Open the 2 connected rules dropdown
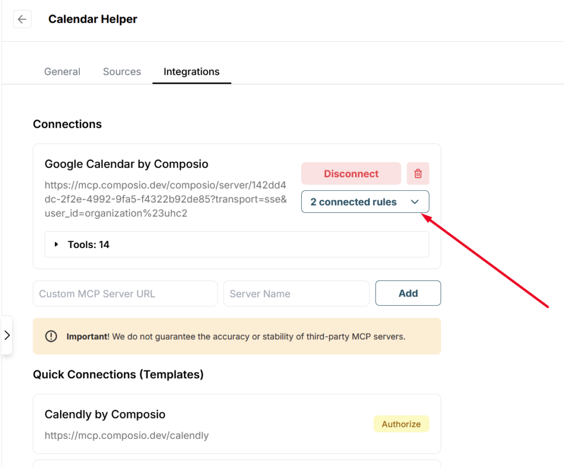Screen dimensions: 564x467 coord(365,202)
